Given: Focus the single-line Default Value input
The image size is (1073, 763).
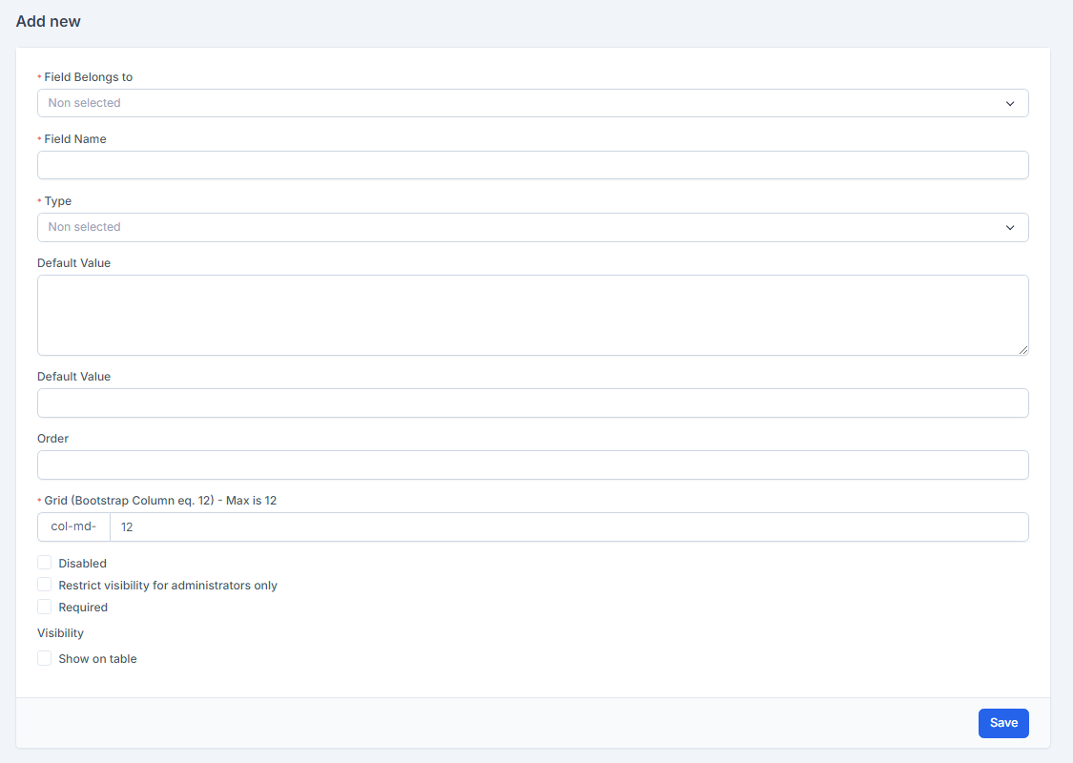Looking at the screenshot, I should pos(532,402).
